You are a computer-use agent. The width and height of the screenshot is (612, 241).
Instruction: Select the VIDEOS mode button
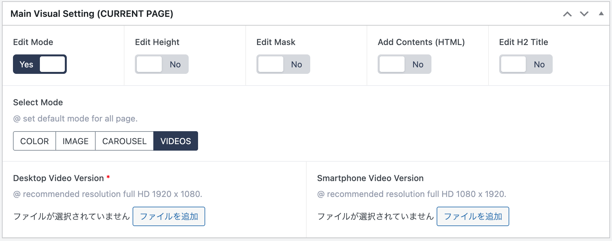pyautogui.click(x=176, y=141)
